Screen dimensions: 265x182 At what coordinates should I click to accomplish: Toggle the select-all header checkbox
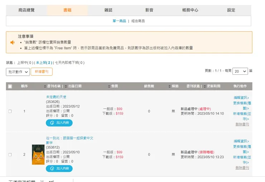10,87
